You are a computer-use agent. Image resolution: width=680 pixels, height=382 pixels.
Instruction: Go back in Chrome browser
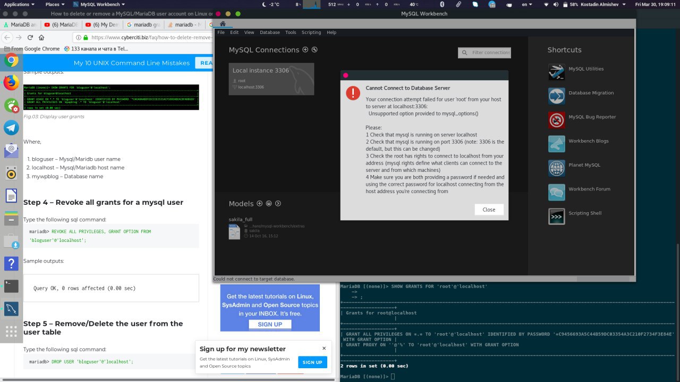(x=6, y=37)
